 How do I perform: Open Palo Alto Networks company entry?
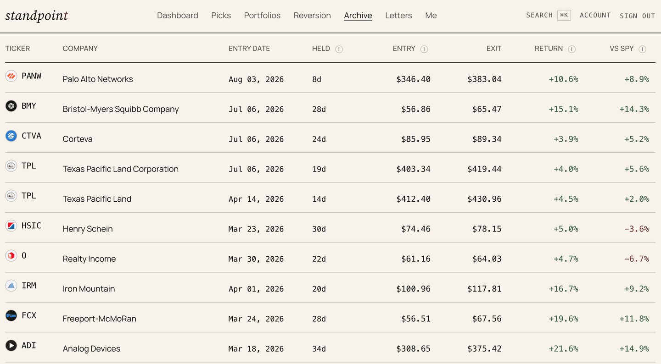coord(98,79)
